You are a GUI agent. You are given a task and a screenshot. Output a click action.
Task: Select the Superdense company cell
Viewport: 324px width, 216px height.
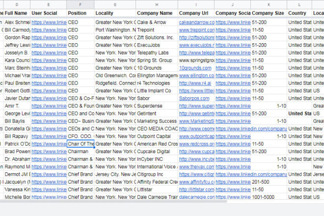pos(157,106)
